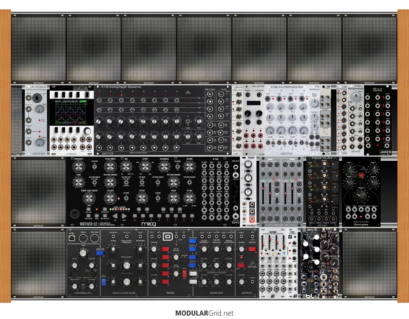Click the IN A jack on Triatt
Image resolution: width=409 pixels, height=319 pixels.
pyautogui.click(x=244, y=204)
